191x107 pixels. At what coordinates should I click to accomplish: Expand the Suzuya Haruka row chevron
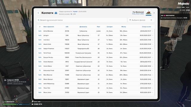point(153,57)
